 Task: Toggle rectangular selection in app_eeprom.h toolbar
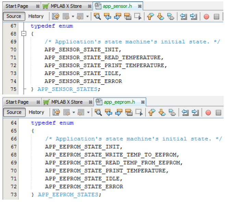point(139,112)
